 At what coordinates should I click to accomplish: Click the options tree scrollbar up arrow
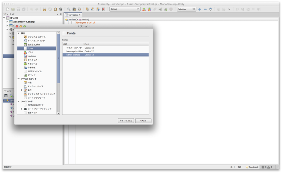click(59, 33)
